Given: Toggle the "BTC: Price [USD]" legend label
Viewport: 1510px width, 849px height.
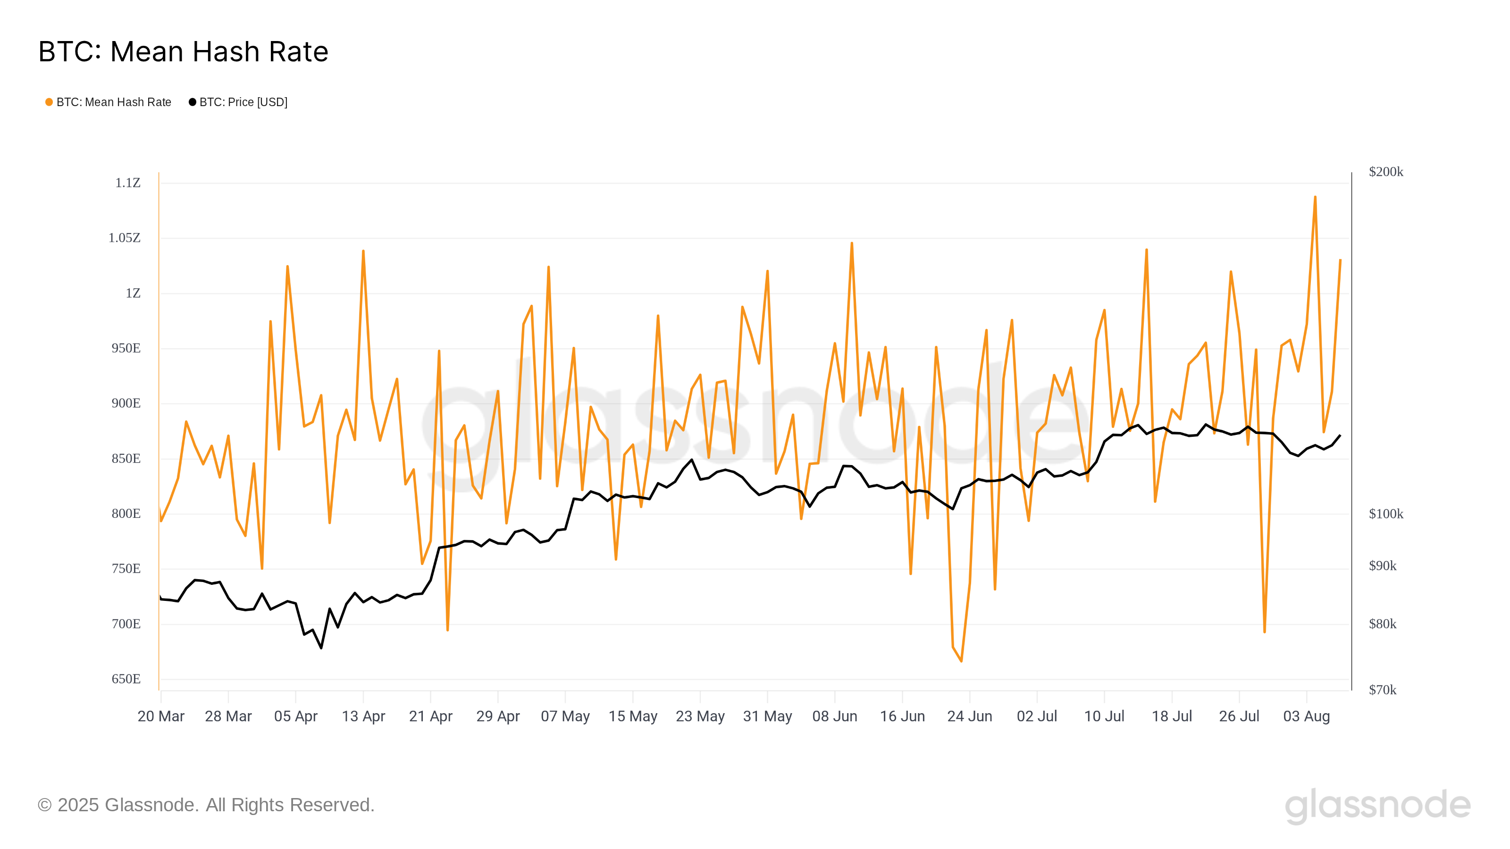Looking at the screenshot, I should point(243,102).
